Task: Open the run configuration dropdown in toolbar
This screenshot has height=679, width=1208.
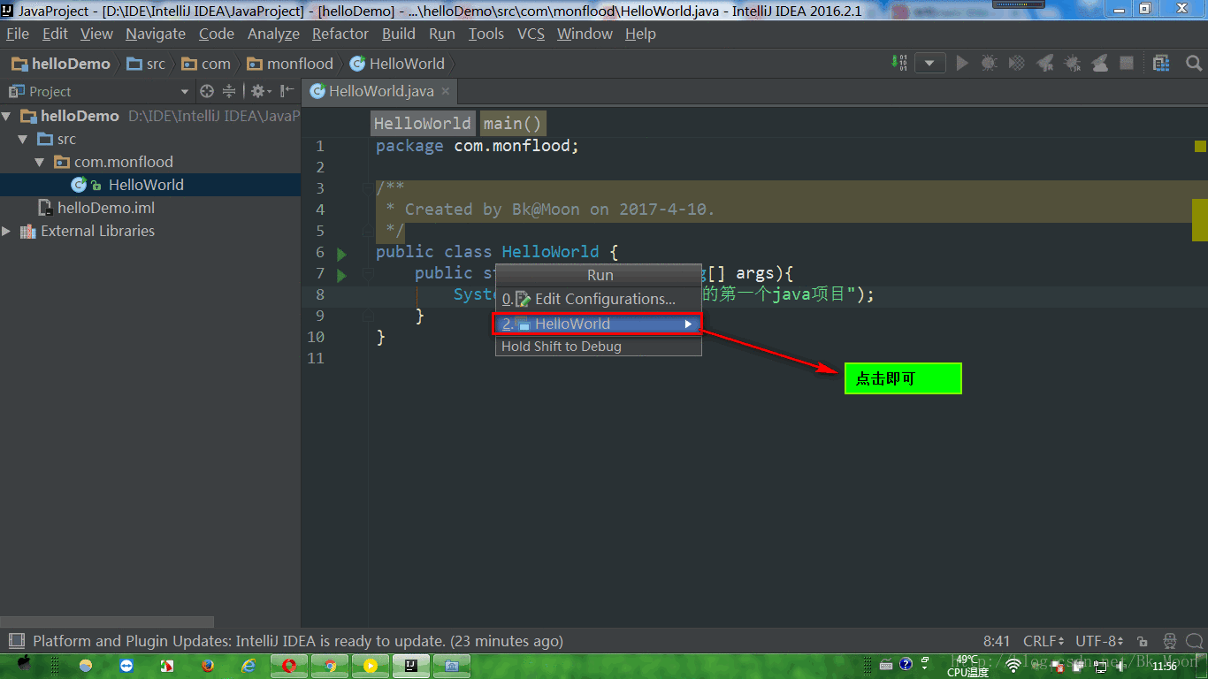Action: [x=929, y=63]
